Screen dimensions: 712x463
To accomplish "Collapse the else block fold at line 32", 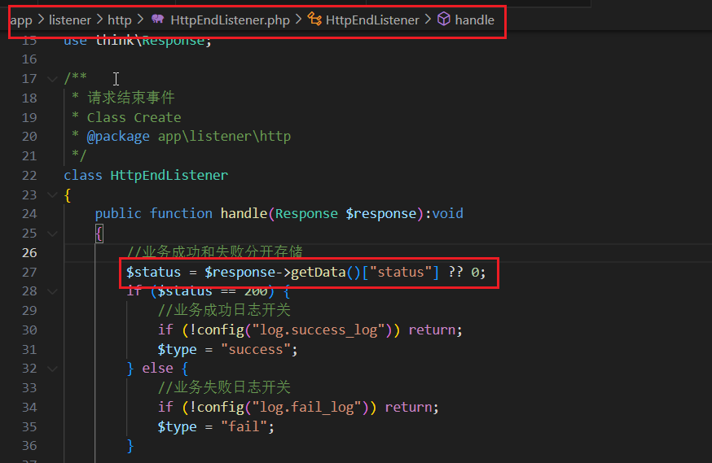I will [52, 369].
